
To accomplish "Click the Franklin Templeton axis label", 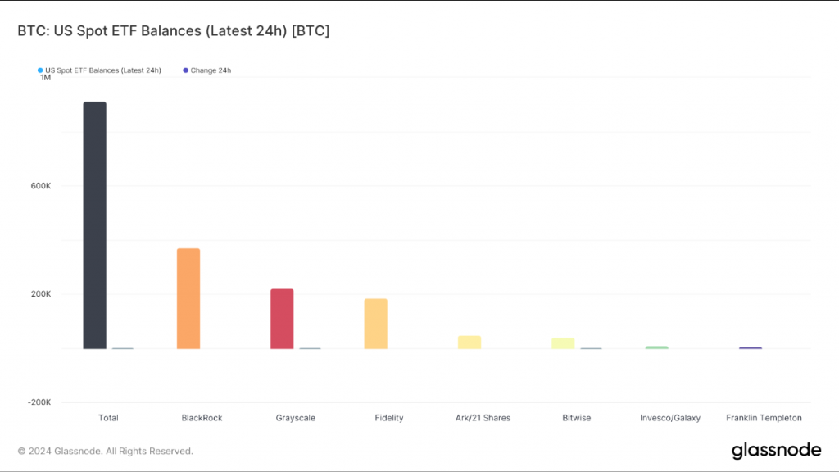I will coord(764,418).
